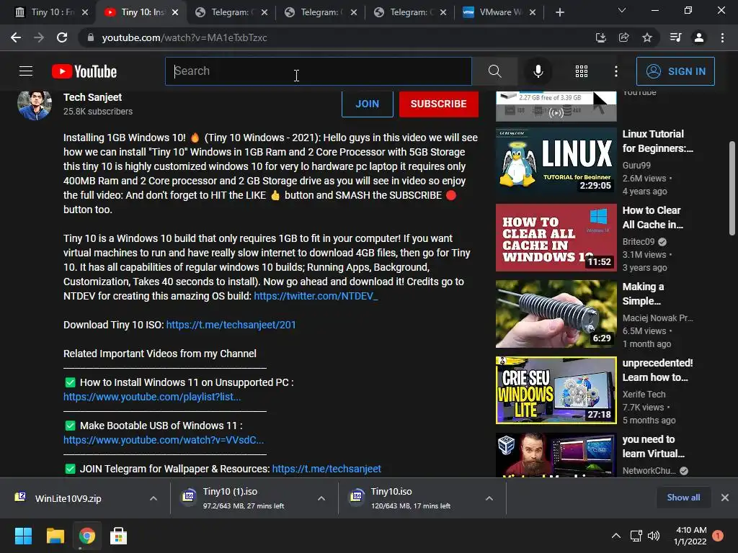Screen dimensions: 738x553
Task: Show hidden system tray icons
Action: (615, 536)
